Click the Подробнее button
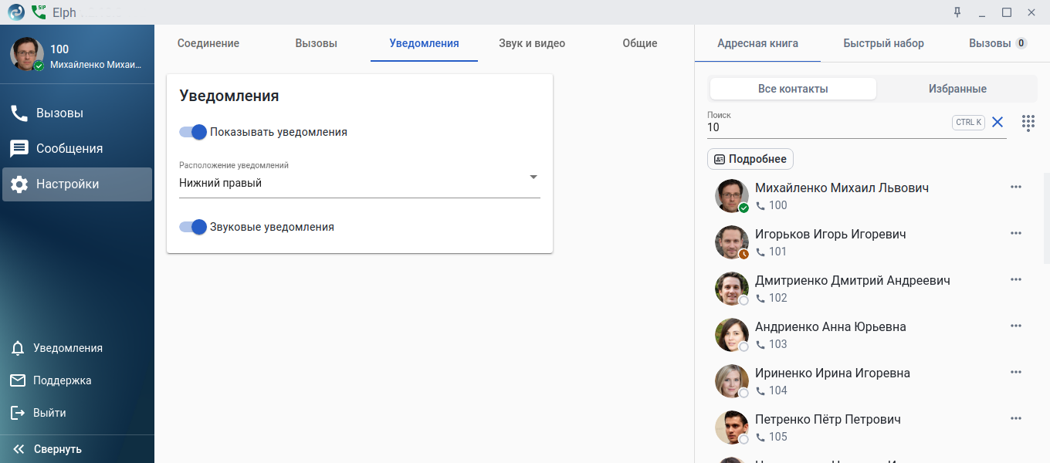 pyautogui.click(x=750, y=159)
